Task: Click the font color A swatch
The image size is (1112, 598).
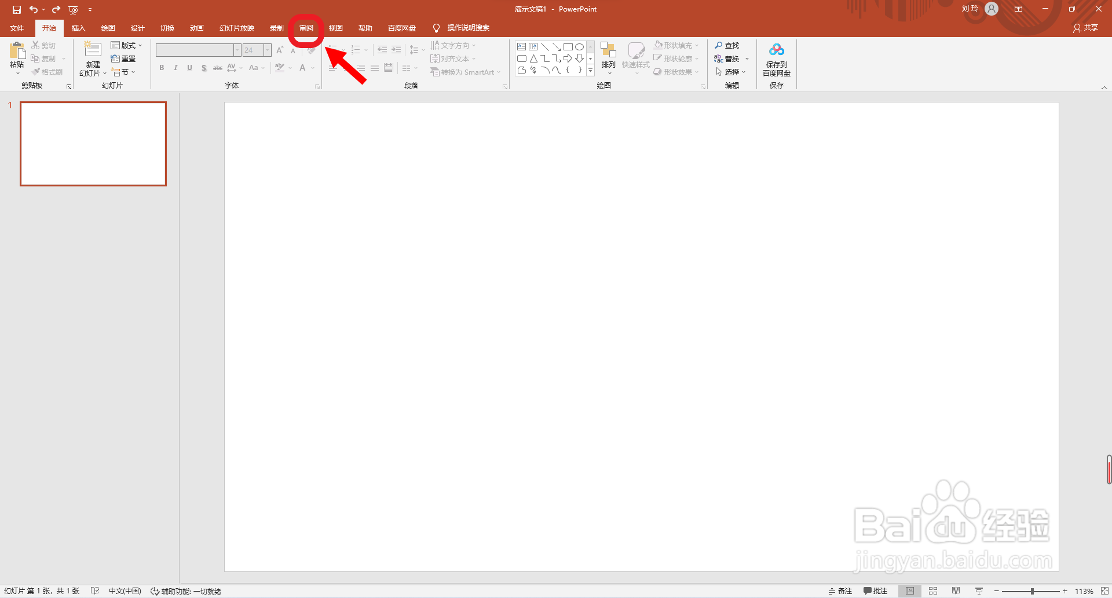Action: tap(302, 68)
